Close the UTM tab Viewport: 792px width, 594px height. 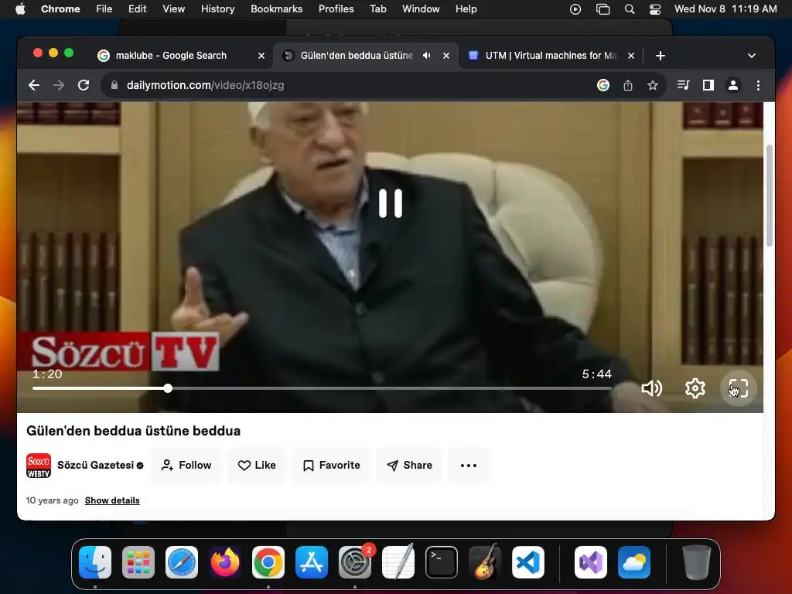[x=631, y=56]
